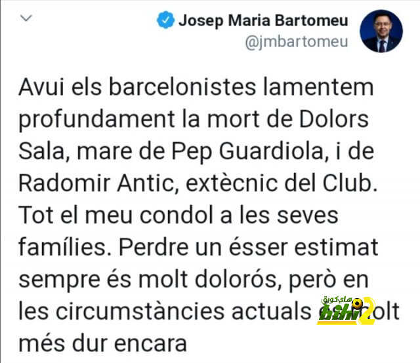Click the soccer ball in the watermark

click(x=357, y=303)
